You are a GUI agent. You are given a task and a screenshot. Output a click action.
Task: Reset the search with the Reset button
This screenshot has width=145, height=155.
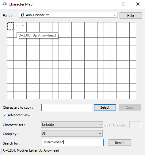(120, 143)
